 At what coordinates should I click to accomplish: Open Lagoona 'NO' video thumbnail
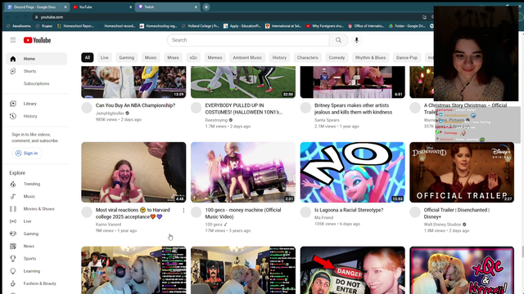[x=353, y=172]
